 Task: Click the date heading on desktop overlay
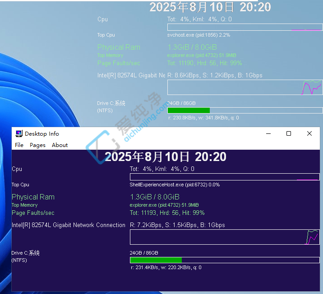tap(210, 7)
